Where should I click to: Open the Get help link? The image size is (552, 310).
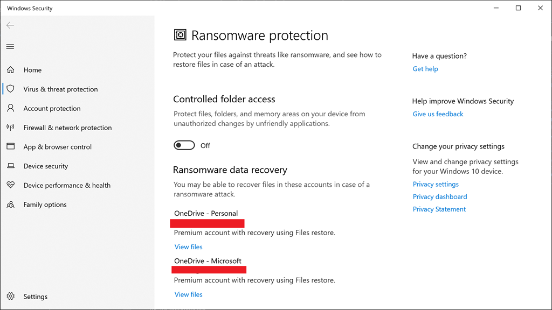[425, 69]
